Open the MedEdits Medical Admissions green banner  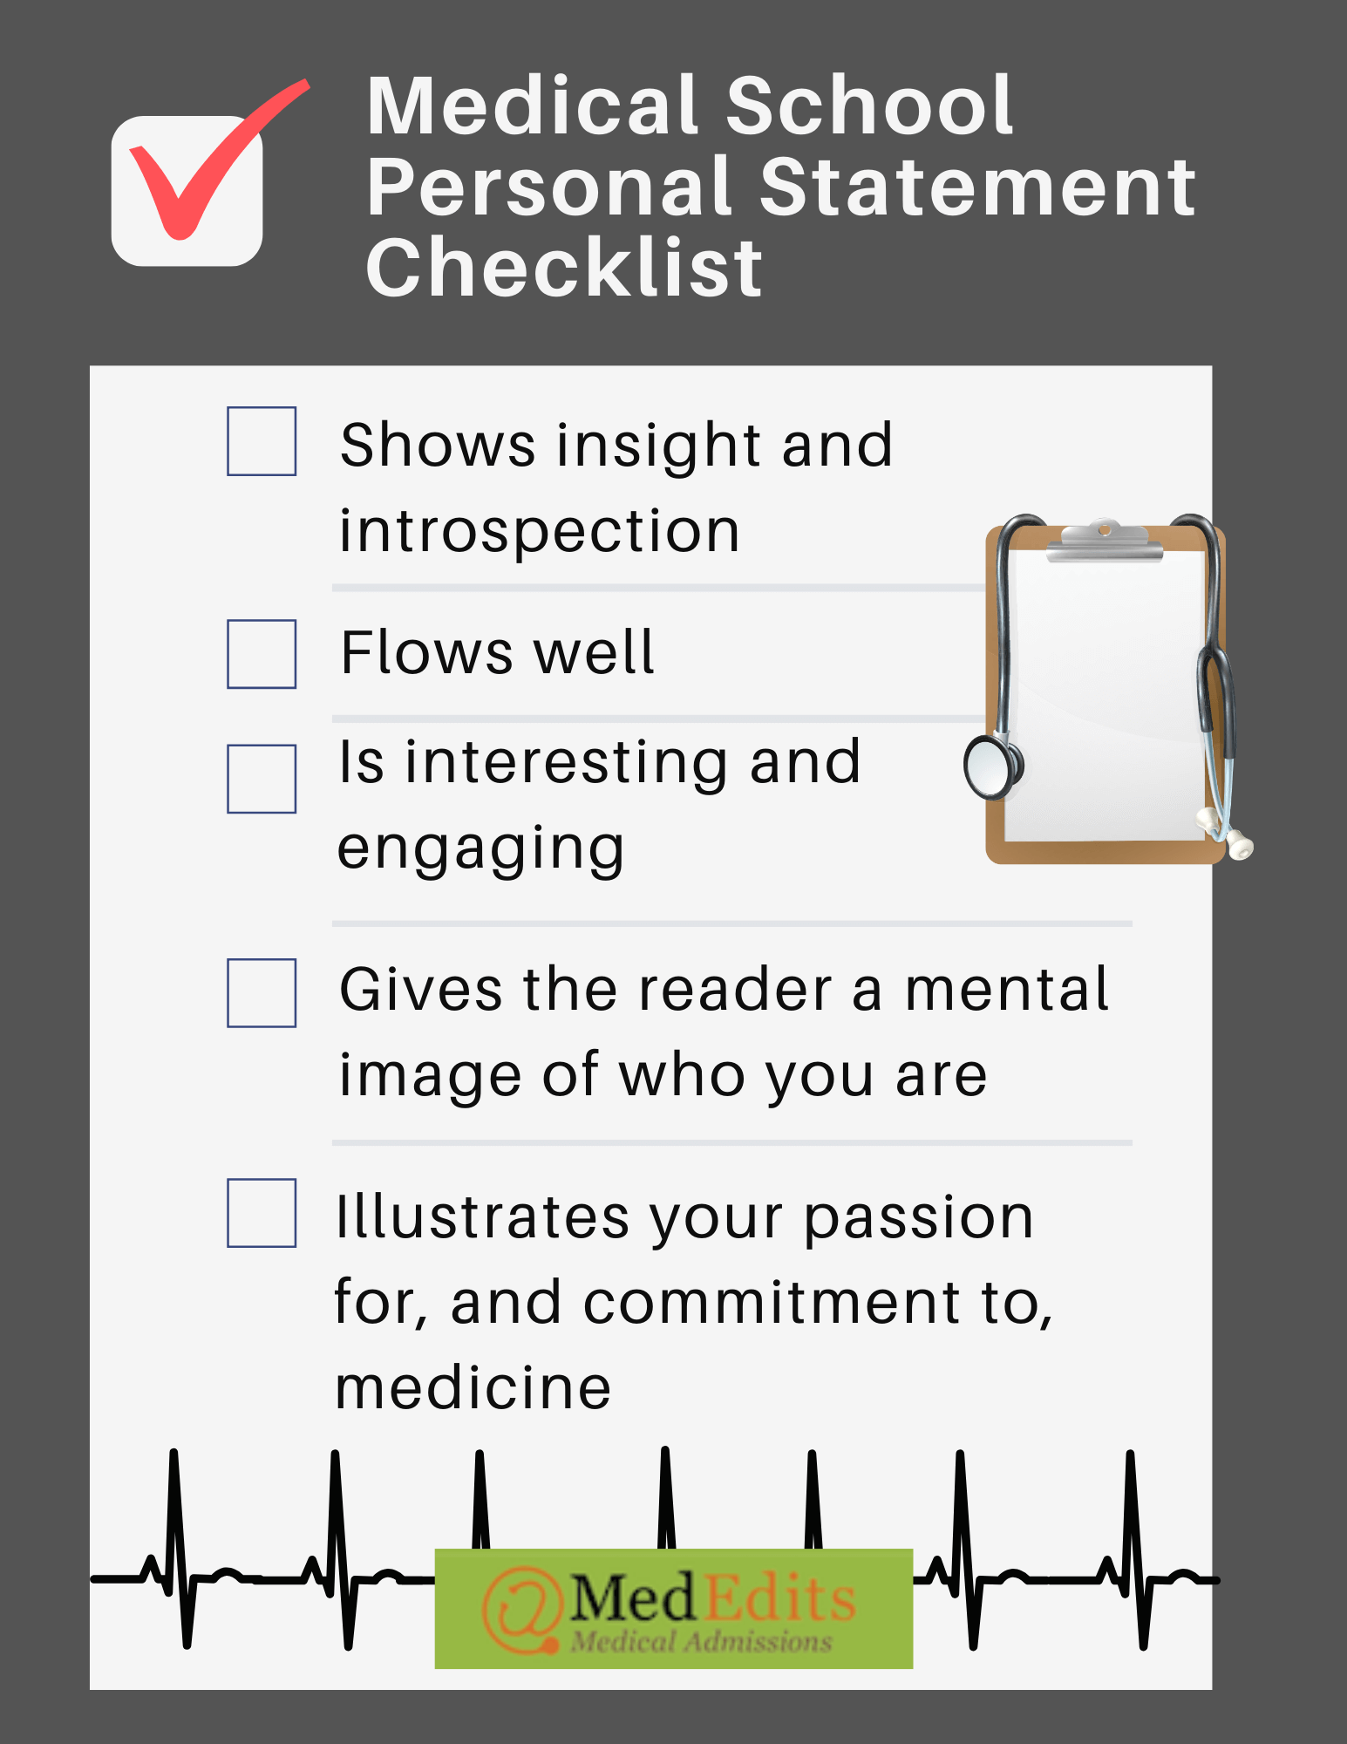tap(674, 1609)
